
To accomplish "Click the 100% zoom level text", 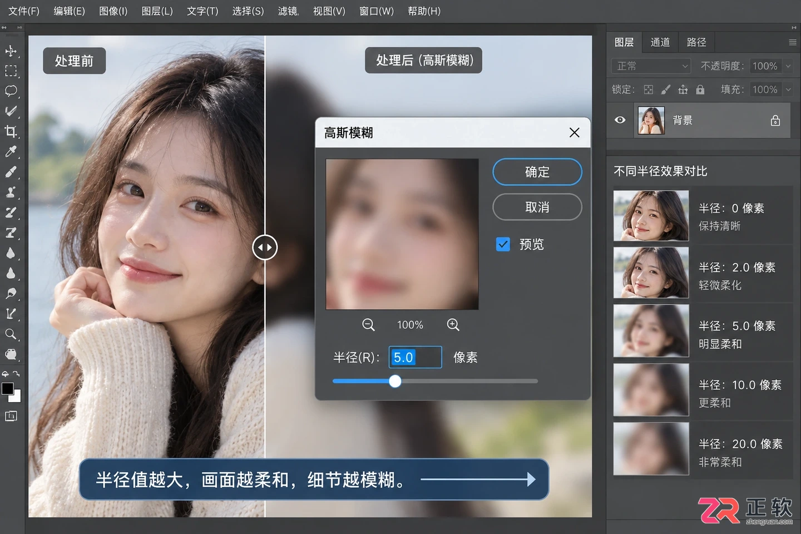I will click(410, 325).
